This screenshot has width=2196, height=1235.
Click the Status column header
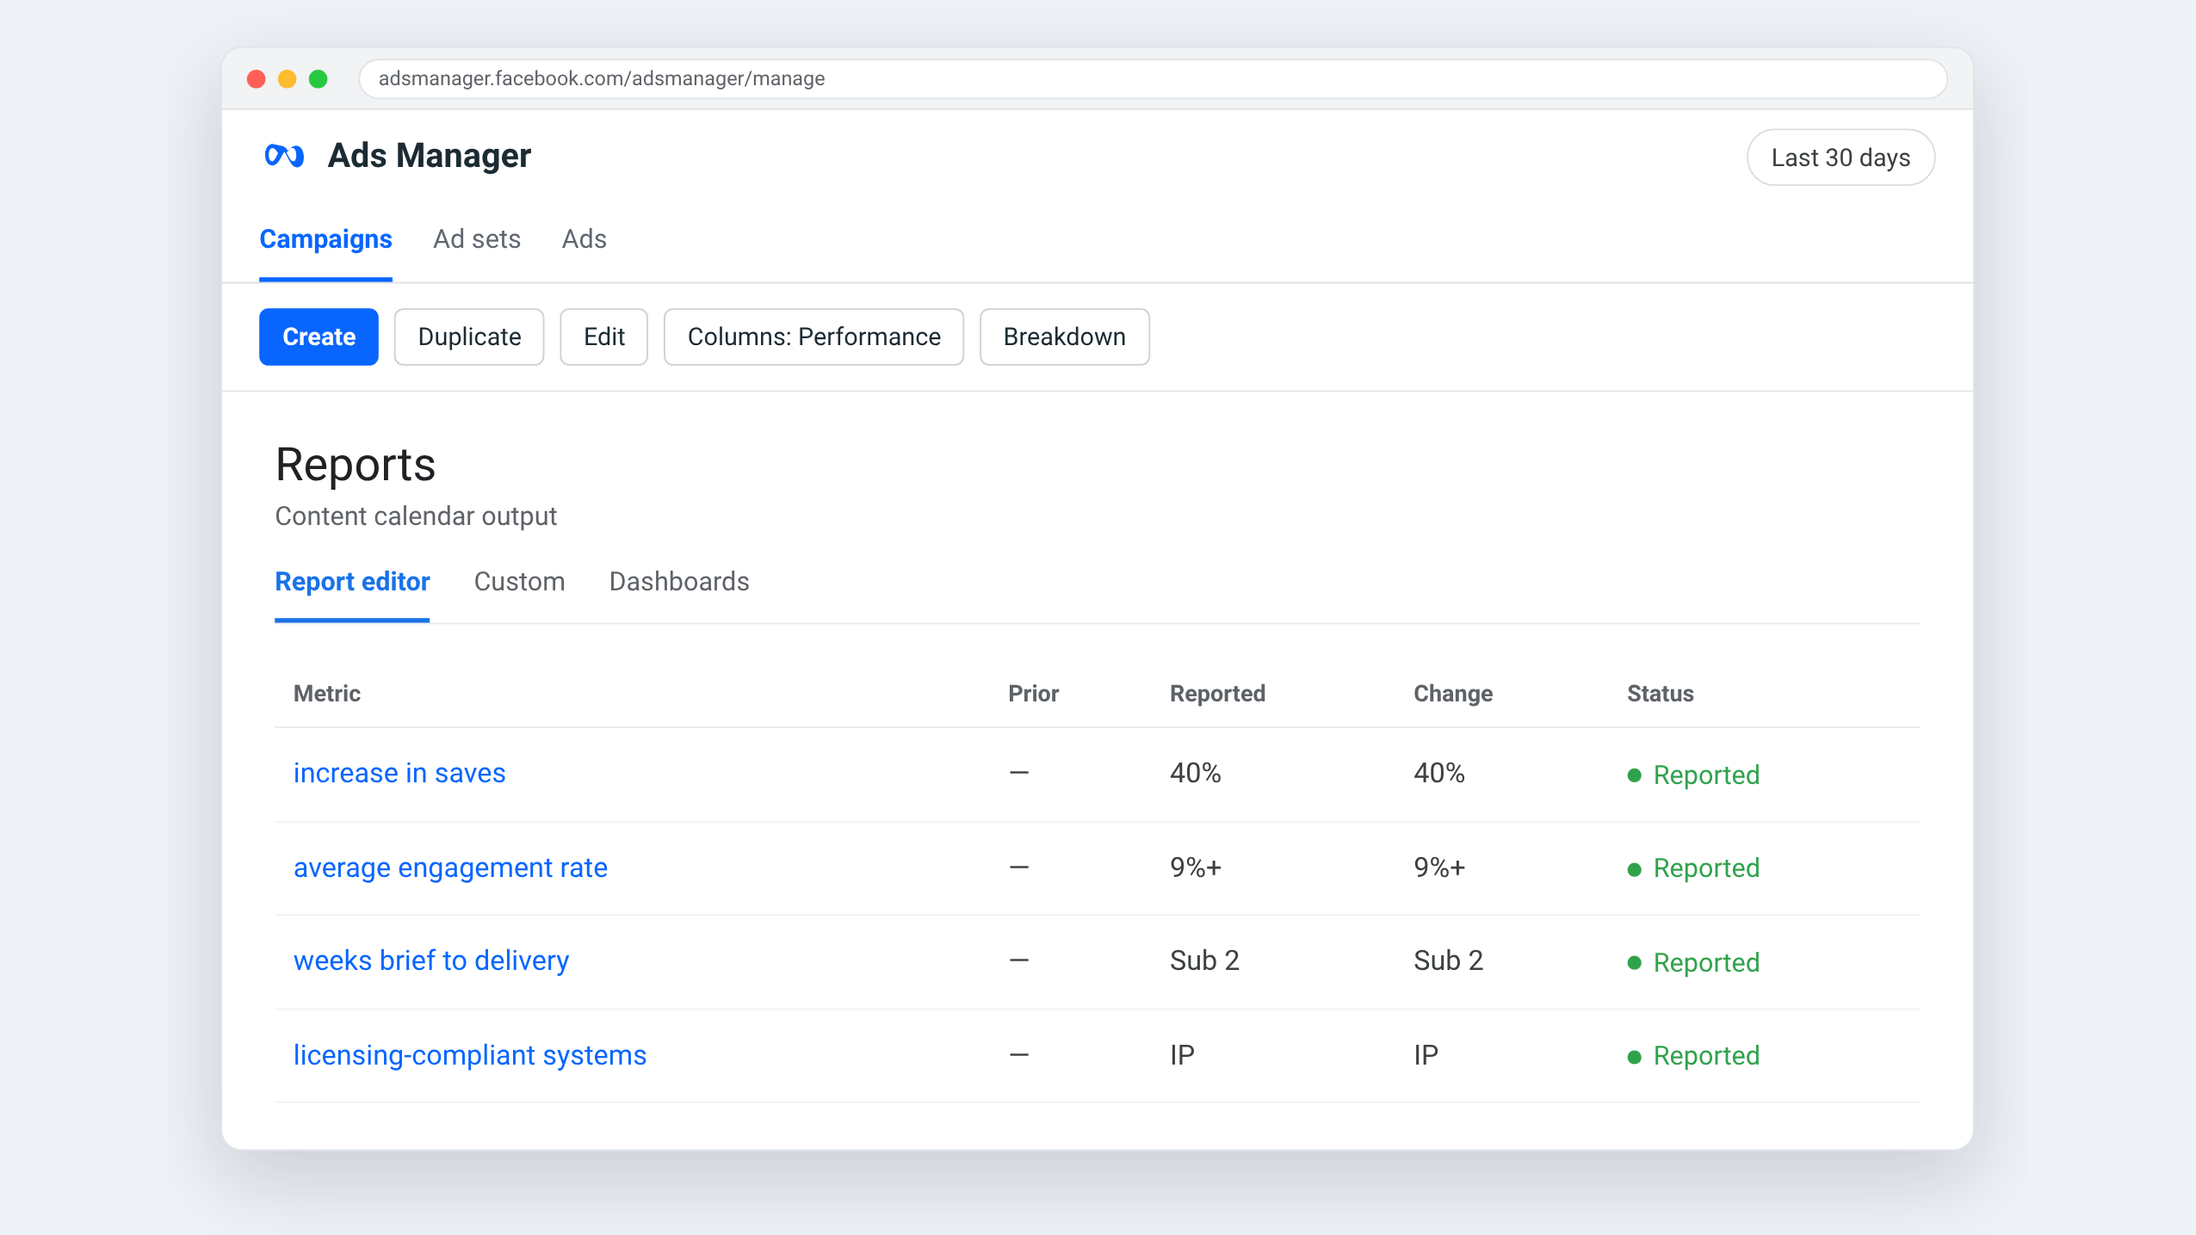pos(1660,694)
